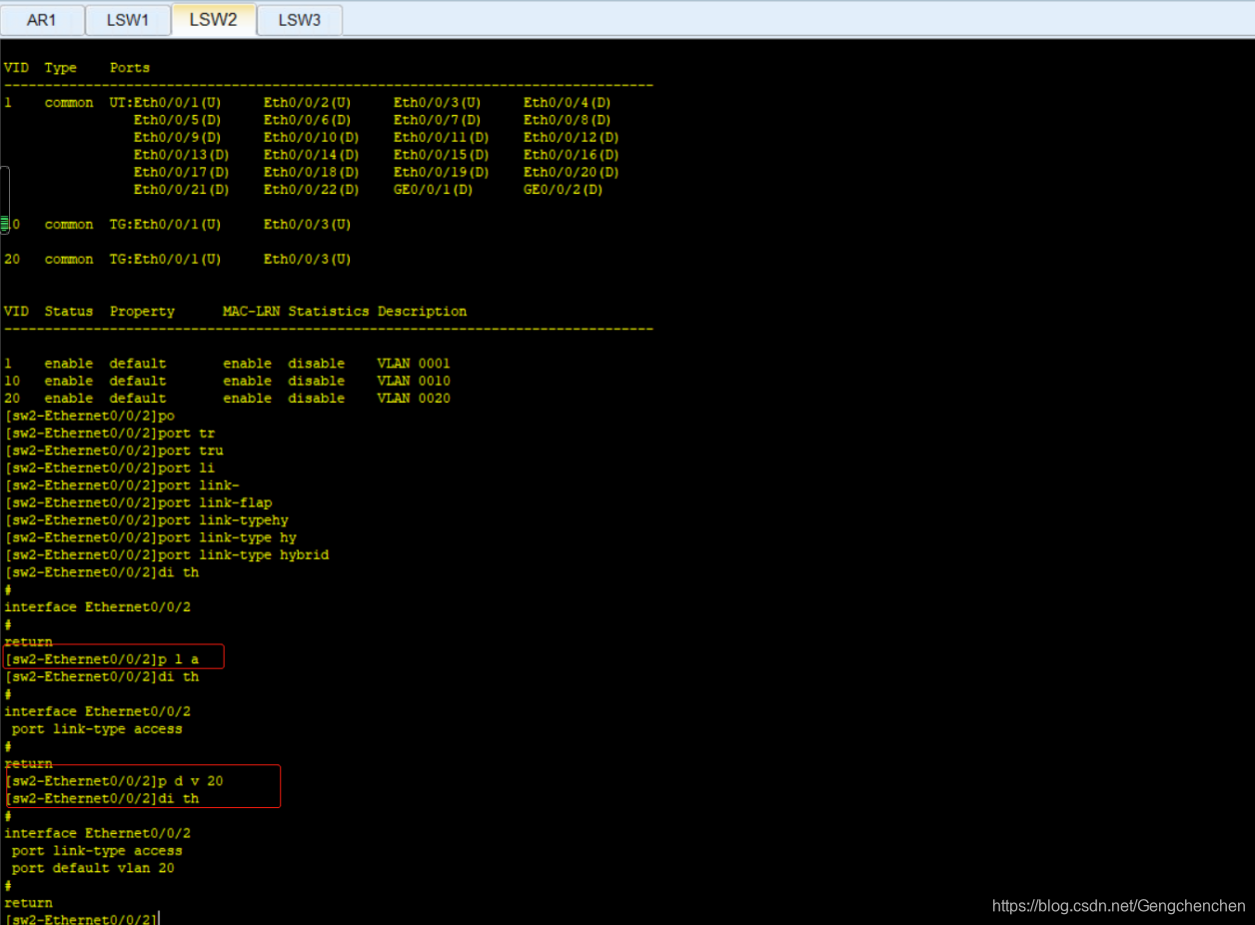Click the Eth0/0/2(U) port entry

(308, 103)
